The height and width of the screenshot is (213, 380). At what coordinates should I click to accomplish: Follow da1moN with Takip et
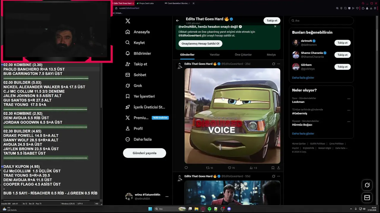tap(342, 43)
